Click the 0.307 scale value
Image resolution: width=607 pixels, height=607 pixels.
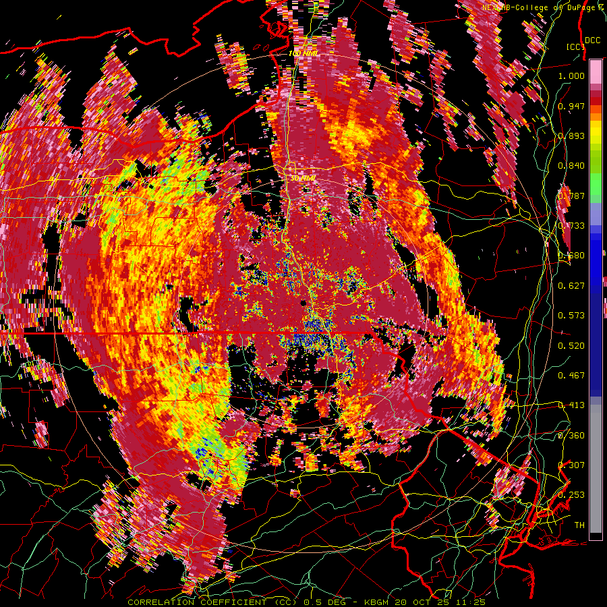click(571, 465)
